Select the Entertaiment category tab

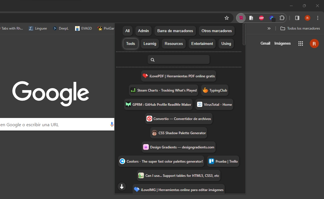pos(202,43)
